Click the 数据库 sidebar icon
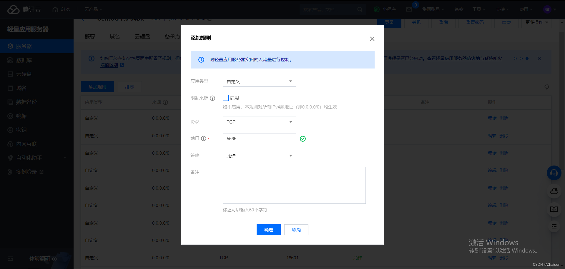Image resolution: width=565 pixels, height=269 pixels. (x=10, y=60)
